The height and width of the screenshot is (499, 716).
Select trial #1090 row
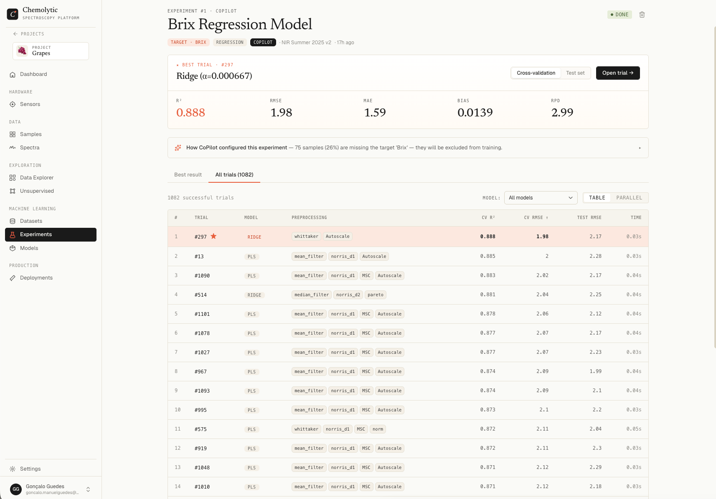[408, 275]
